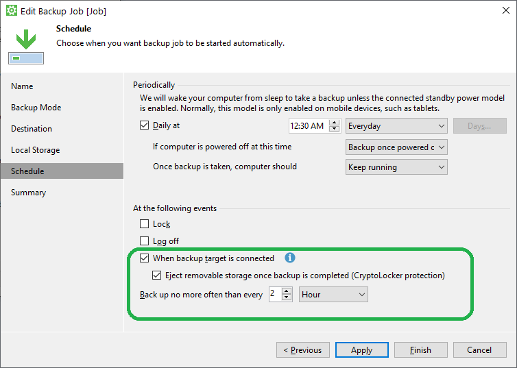The width and height of the screenshot is (517, 368).
Task: Click the info icon beside backup target option
Action: coord(290,258)
